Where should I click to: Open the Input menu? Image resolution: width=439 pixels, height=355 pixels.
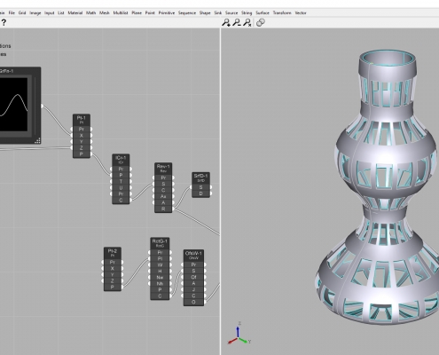50,12
